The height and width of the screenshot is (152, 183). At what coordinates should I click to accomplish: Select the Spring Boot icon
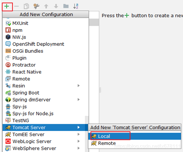[8, 93]
